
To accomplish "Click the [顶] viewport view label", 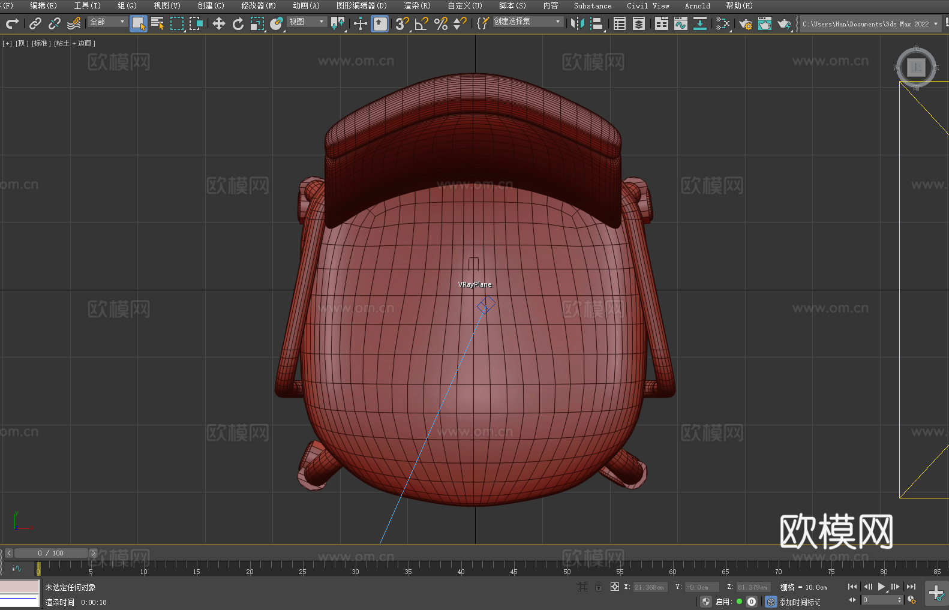I will (x=22, y=43).
